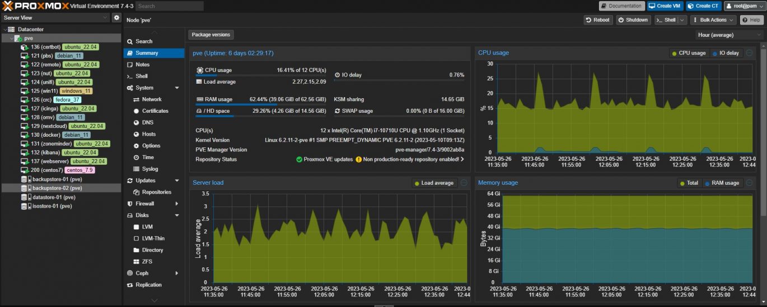
Task: Click the backupstore-01 storage icon
Action: [24, 179]
